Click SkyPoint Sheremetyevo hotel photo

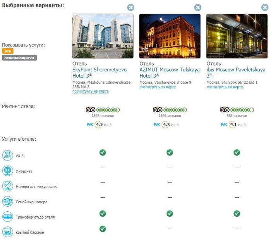pos(103,36)
